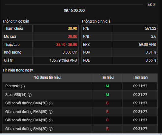Click red B signal for SMA(50) row
Image resolution: width=162 pixels, height=135 pixels.
pos(107,103)
